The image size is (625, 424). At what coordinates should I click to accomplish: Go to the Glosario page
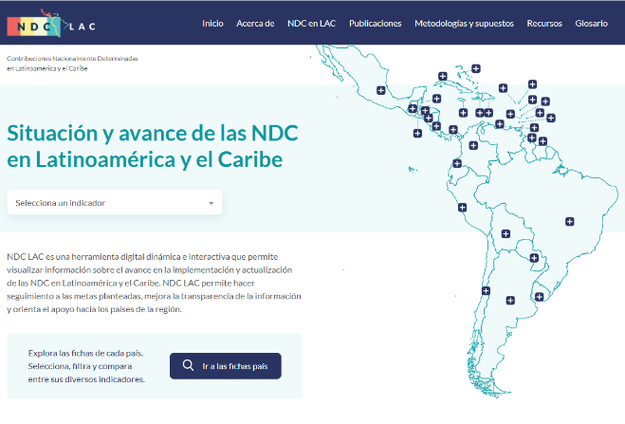tap(591, 24)
